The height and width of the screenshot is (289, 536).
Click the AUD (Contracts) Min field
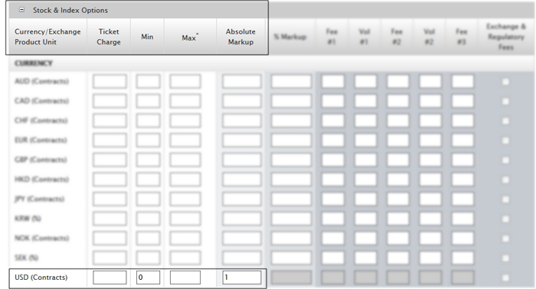click(x=148, y=81)
